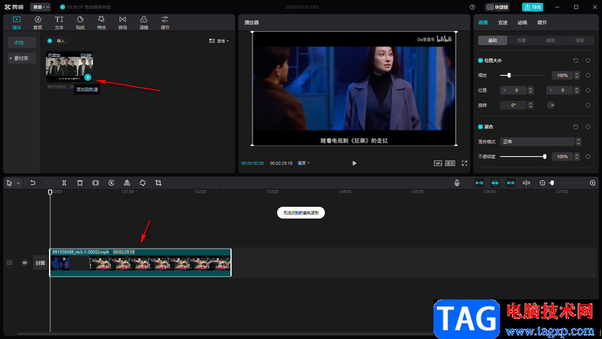
Task: Open the 滤镜 filters tab
Action: coord(144,23)
